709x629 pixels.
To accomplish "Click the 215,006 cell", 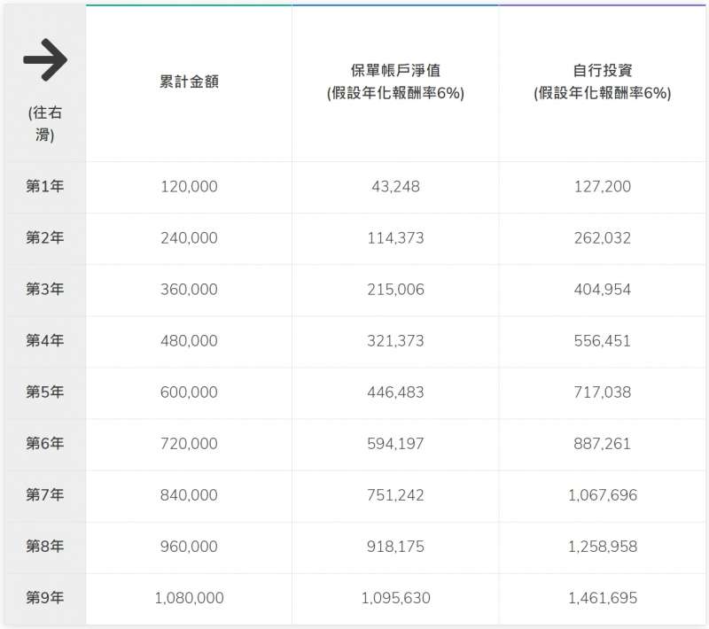I will pyautogui.click(x=395, y=290).
